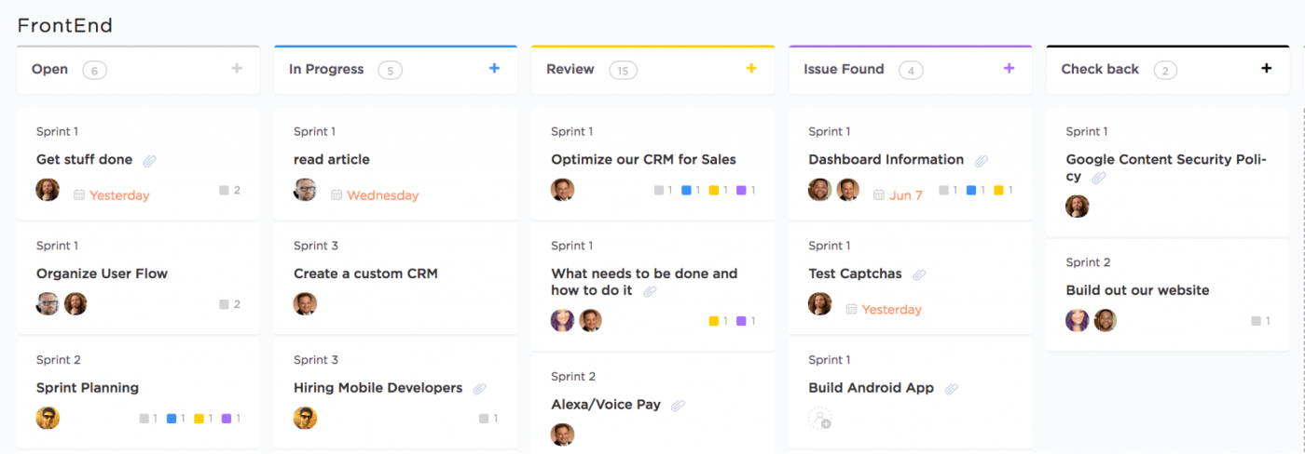Screen dimensions: 1305x454
Task: Click the gray subtask checkbox on Build out our website
Action: [x=1257, y=321]
